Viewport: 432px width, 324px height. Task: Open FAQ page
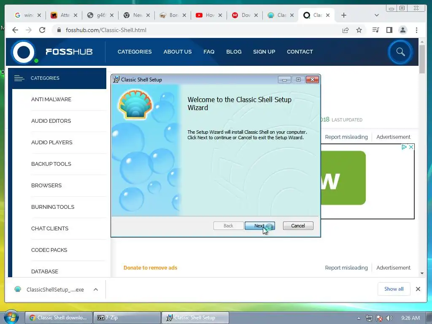click(x=209, y=52)
